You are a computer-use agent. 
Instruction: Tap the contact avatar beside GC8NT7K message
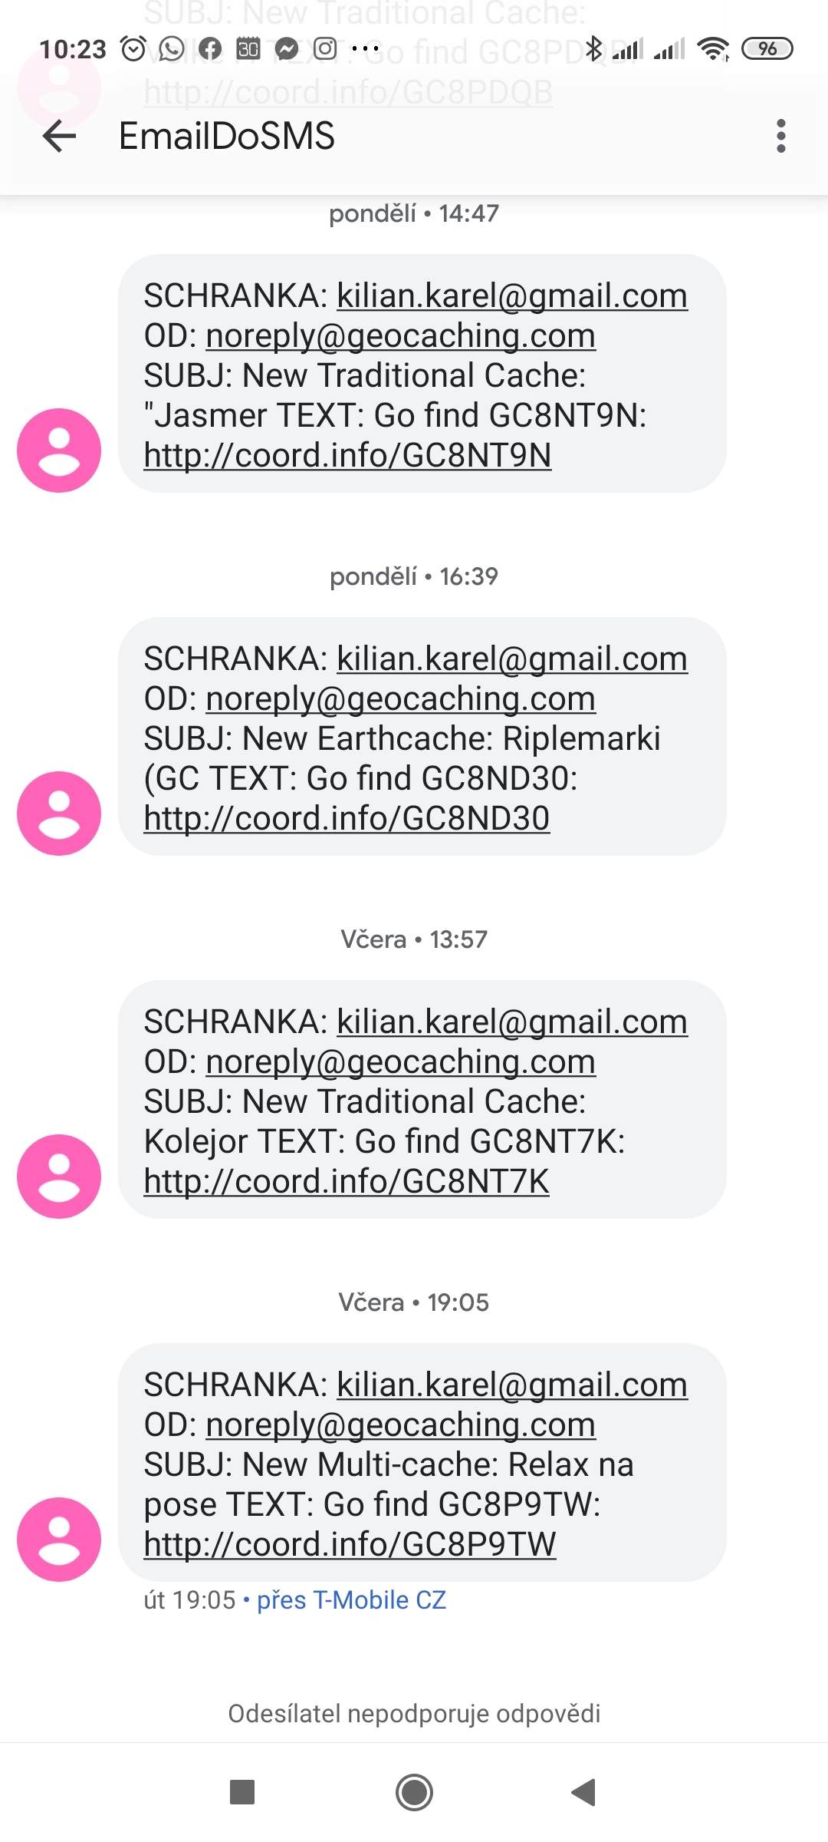[x=59, y=1177]
